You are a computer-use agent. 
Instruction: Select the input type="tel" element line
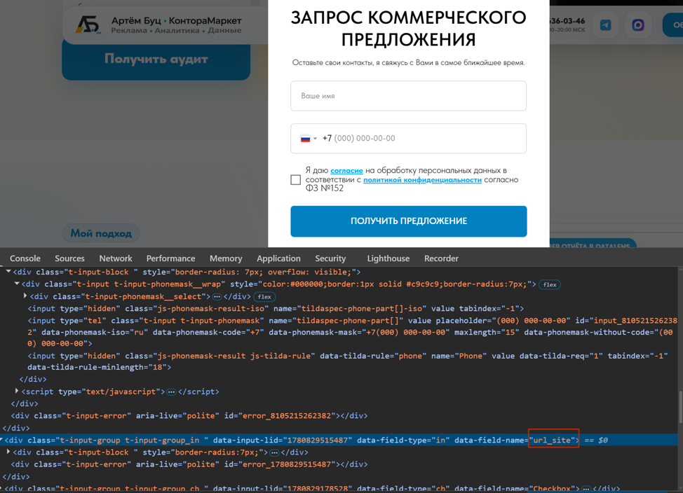[x=352, y=331]
